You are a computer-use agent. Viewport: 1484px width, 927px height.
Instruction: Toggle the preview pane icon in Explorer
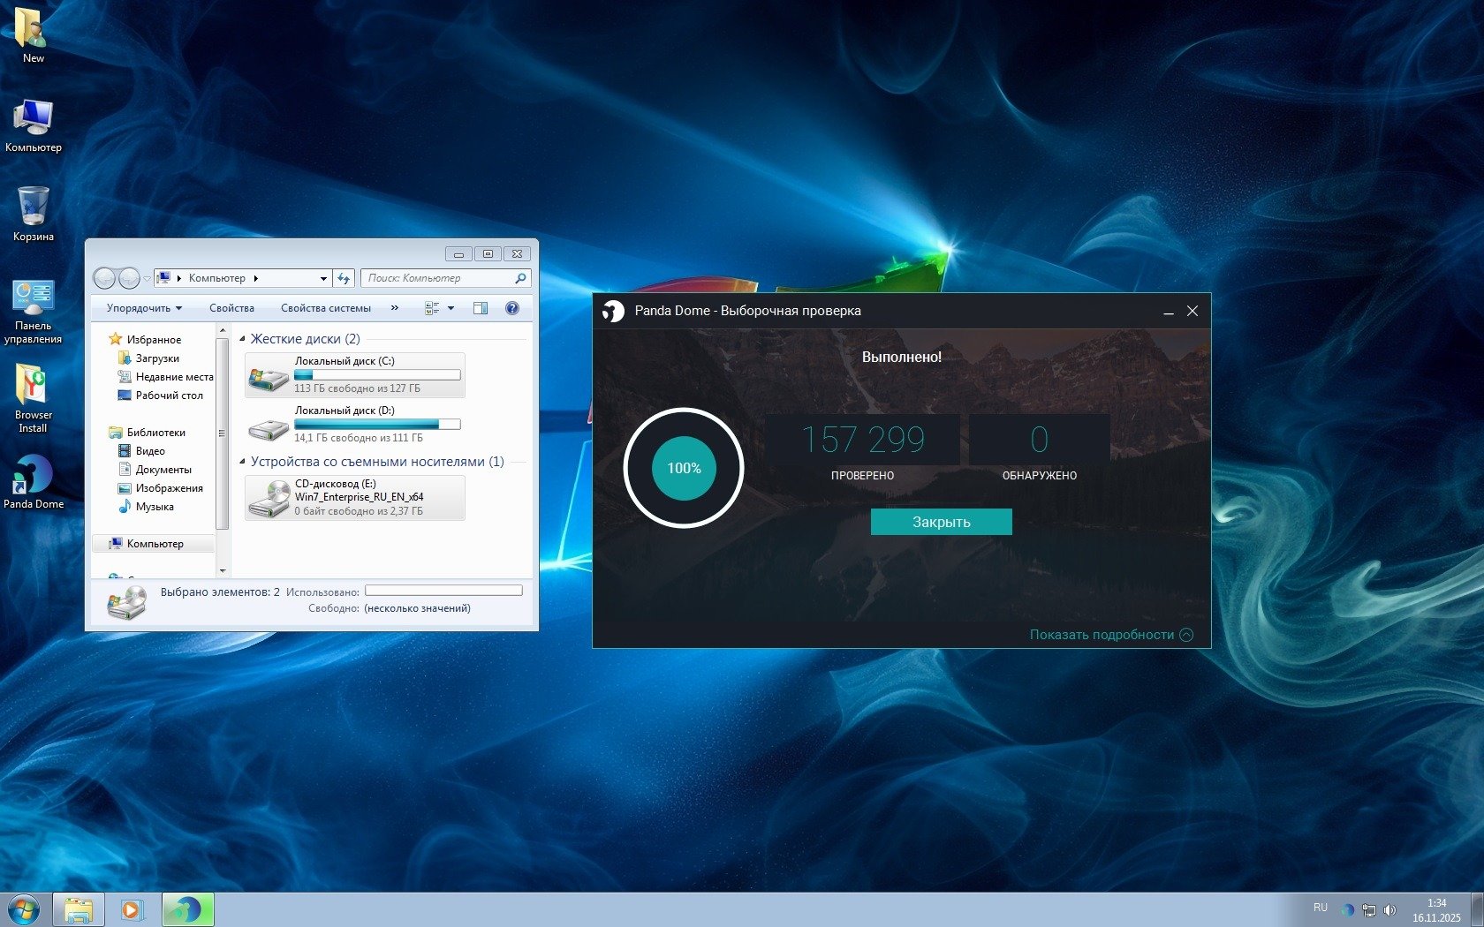point(481,308)
